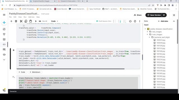
Task: Open the Add-ons menu
Action: click(x=31, y=17)
